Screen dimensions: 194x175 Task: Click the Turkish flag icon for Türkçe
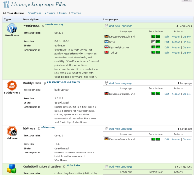[x=106, y=52]
